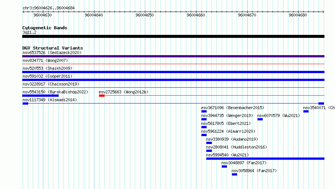Select the blue nsv2808041 variant block
The image size is (335, 189).
pos(209,151)
